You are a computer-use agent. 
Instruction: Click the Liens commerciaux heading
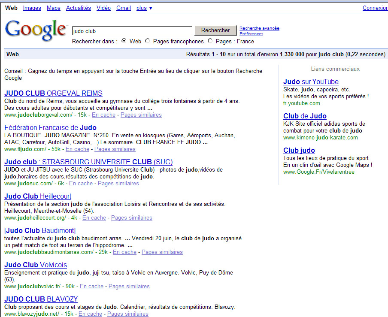click(335, 69)
